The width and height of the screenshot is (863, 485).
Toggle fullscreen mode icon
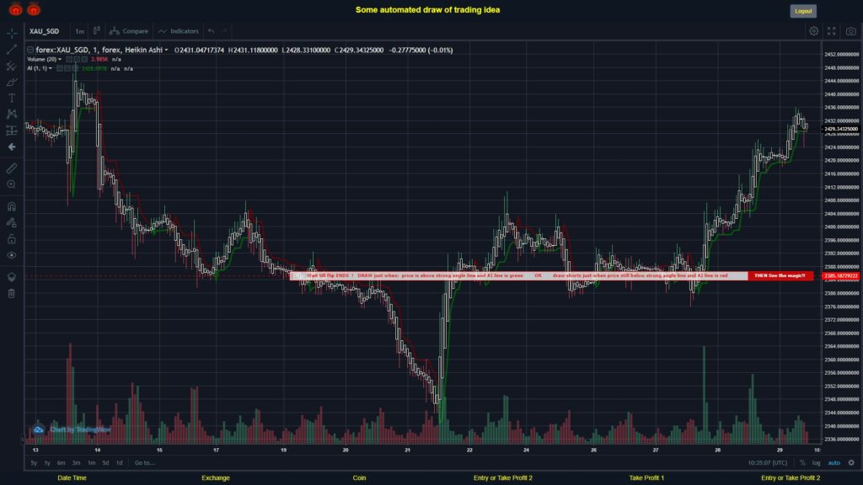tap(832, 31)
